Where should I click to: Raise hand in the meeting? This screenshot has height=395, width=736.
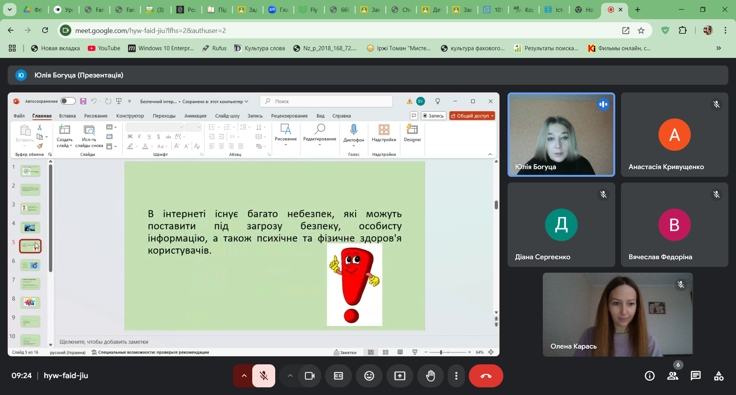[x=430, y=376]
